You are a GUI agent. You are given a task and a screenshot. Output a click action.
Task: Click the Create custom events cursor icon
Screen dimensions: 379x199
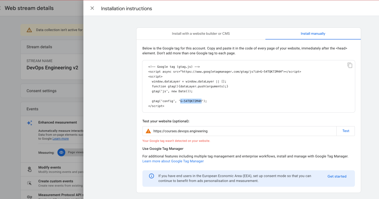[29, 183]
